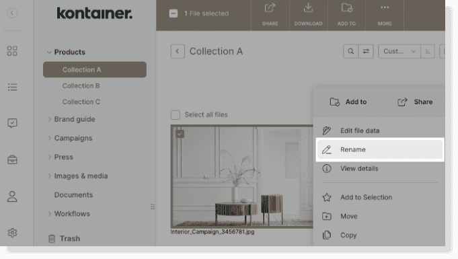Click Share button in context menu header
This screenshot has height=259, width=458.
tap(415, 102)
